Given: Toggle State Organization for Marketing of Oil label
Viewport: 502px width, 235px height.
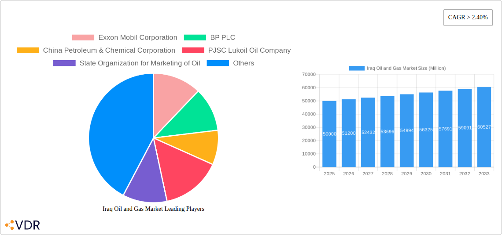Looking at the screenshot, I should (140, 63).
